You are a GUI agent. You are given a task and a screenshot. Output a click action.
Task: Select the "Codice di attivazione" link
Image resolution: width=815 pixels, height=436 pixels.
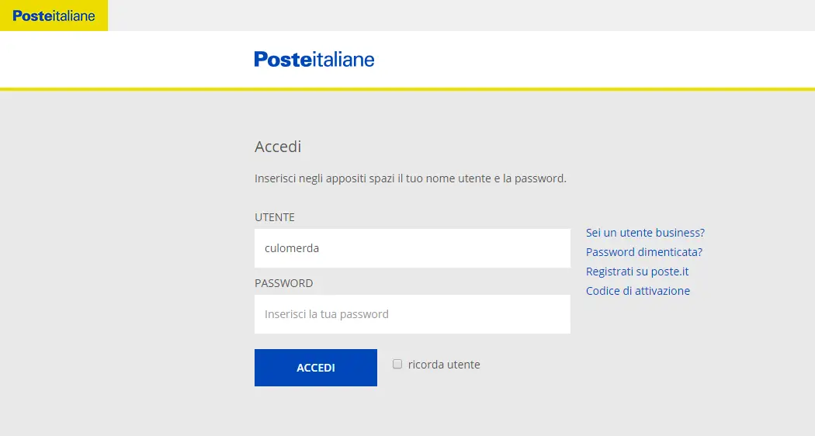tap(638, 290)
